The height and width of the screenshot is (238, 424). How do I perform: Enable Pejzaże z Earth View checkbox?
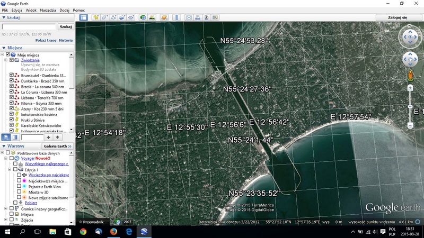coord(19,186)
